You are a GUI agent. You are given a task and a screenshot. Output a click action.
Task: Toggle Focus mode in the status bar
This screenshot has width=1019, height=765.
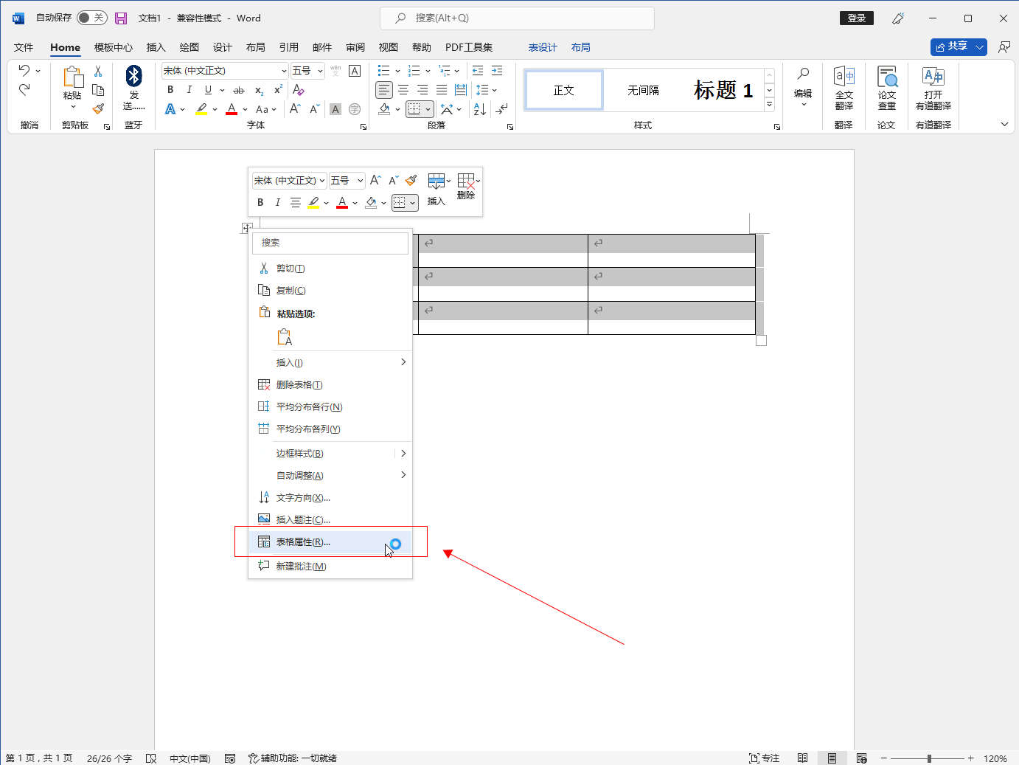pyautogui.click(x=764, y=758)
